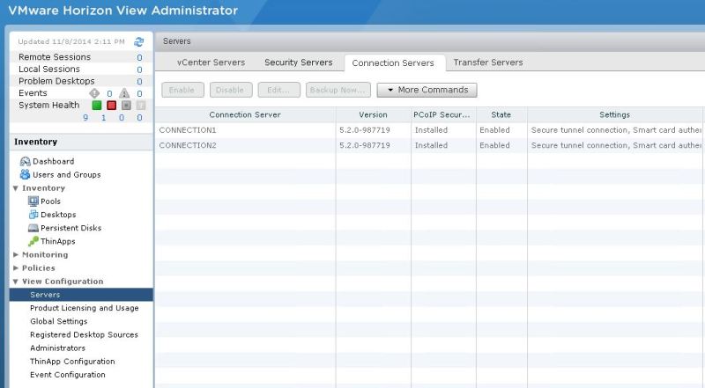Open Administrators configuration page
The height and width of the screenshot is (388, 705).
pyautogui.click(x=57, y=348)
